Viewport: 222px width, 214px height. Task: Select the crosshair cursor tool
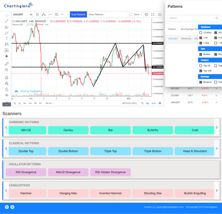pos(7,15)
